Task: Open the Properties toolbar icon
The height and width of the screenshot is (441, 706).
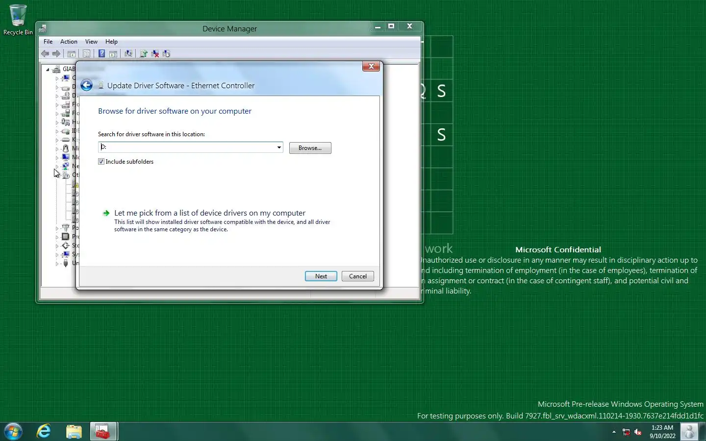Action: pyautogui.click(x=87, y=54)
